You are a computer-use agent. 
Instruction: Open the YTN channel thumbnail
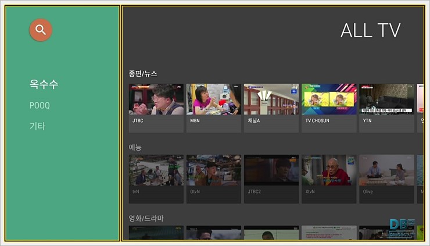pyautogui.click(x=386, y=99)
